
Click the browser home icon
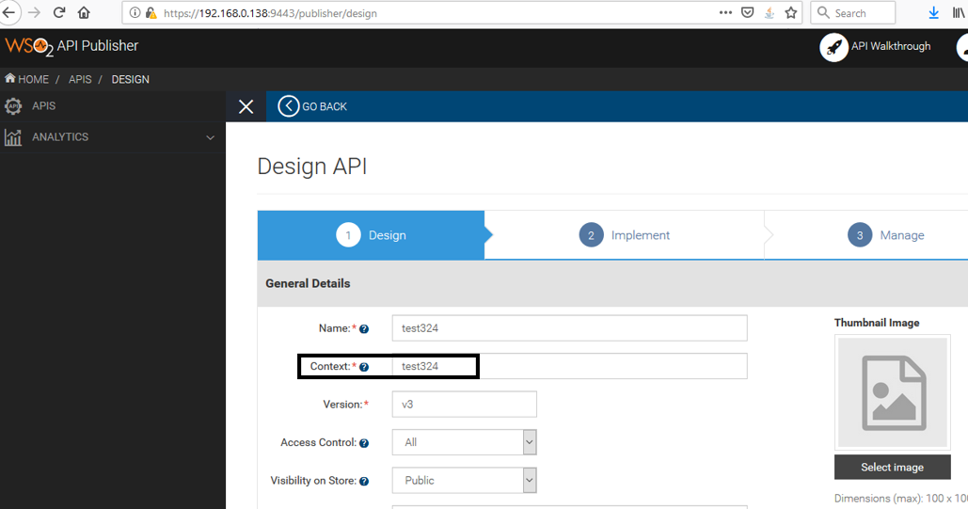[x=84, y=13]
